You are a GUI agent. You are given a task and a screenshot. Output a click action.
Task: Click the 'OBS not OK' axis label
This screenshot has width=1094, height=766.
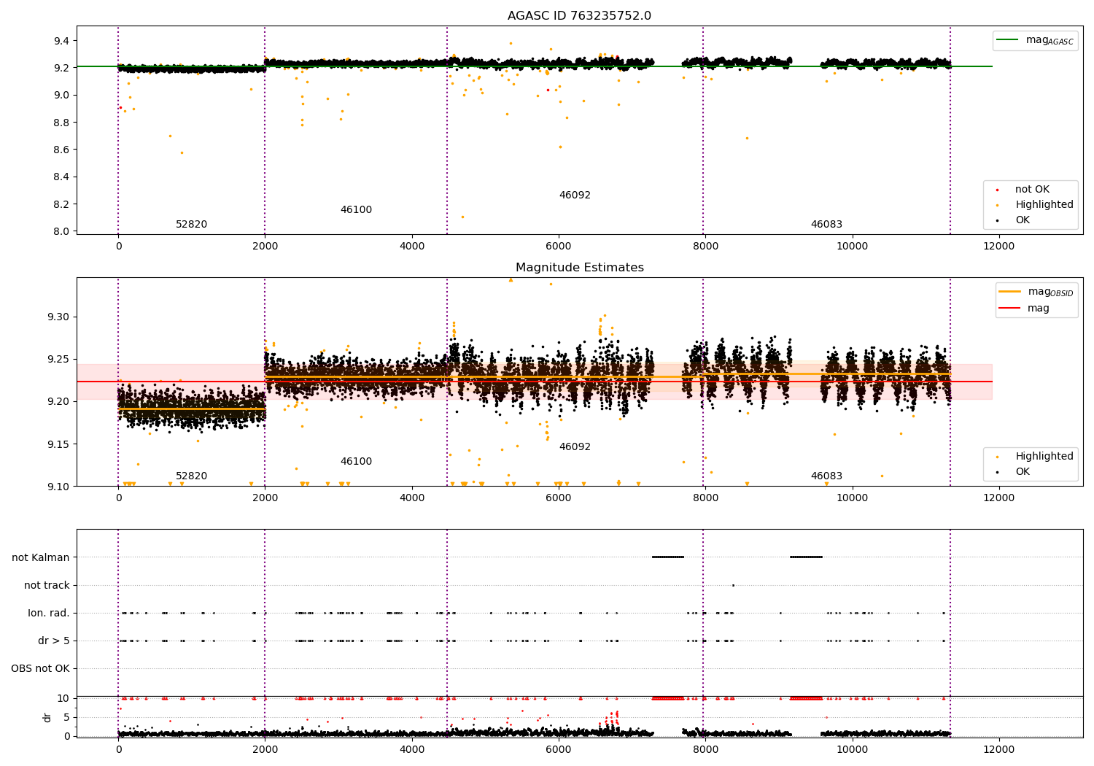point(40,669)
